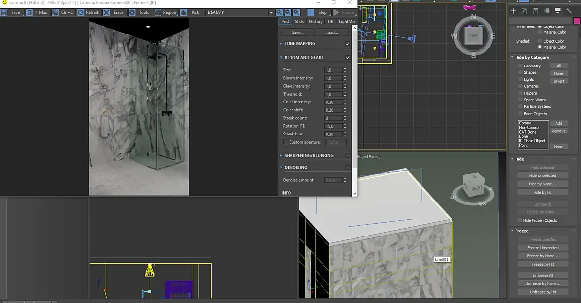Open the Utilities wrench icon
This screenshot has height=303, width=581.
point(568,11)
